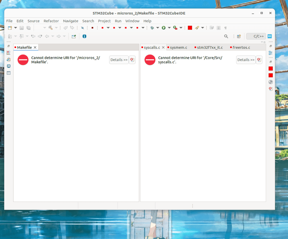Open the Source menu
288x239 pixels.
[x=33, y=21]
